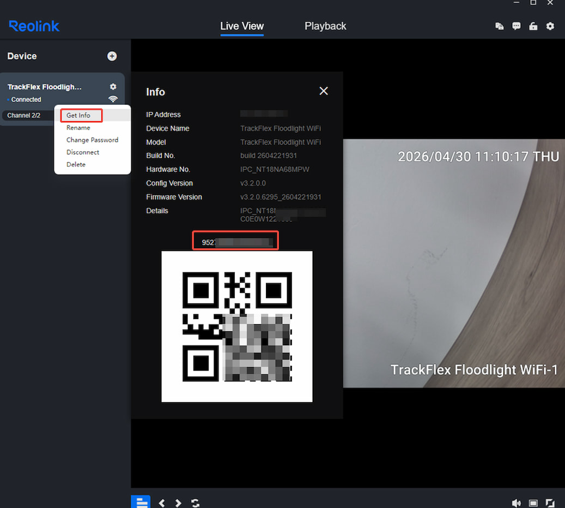
Task: Toggle the device list panel button
Action: point(141,502)
